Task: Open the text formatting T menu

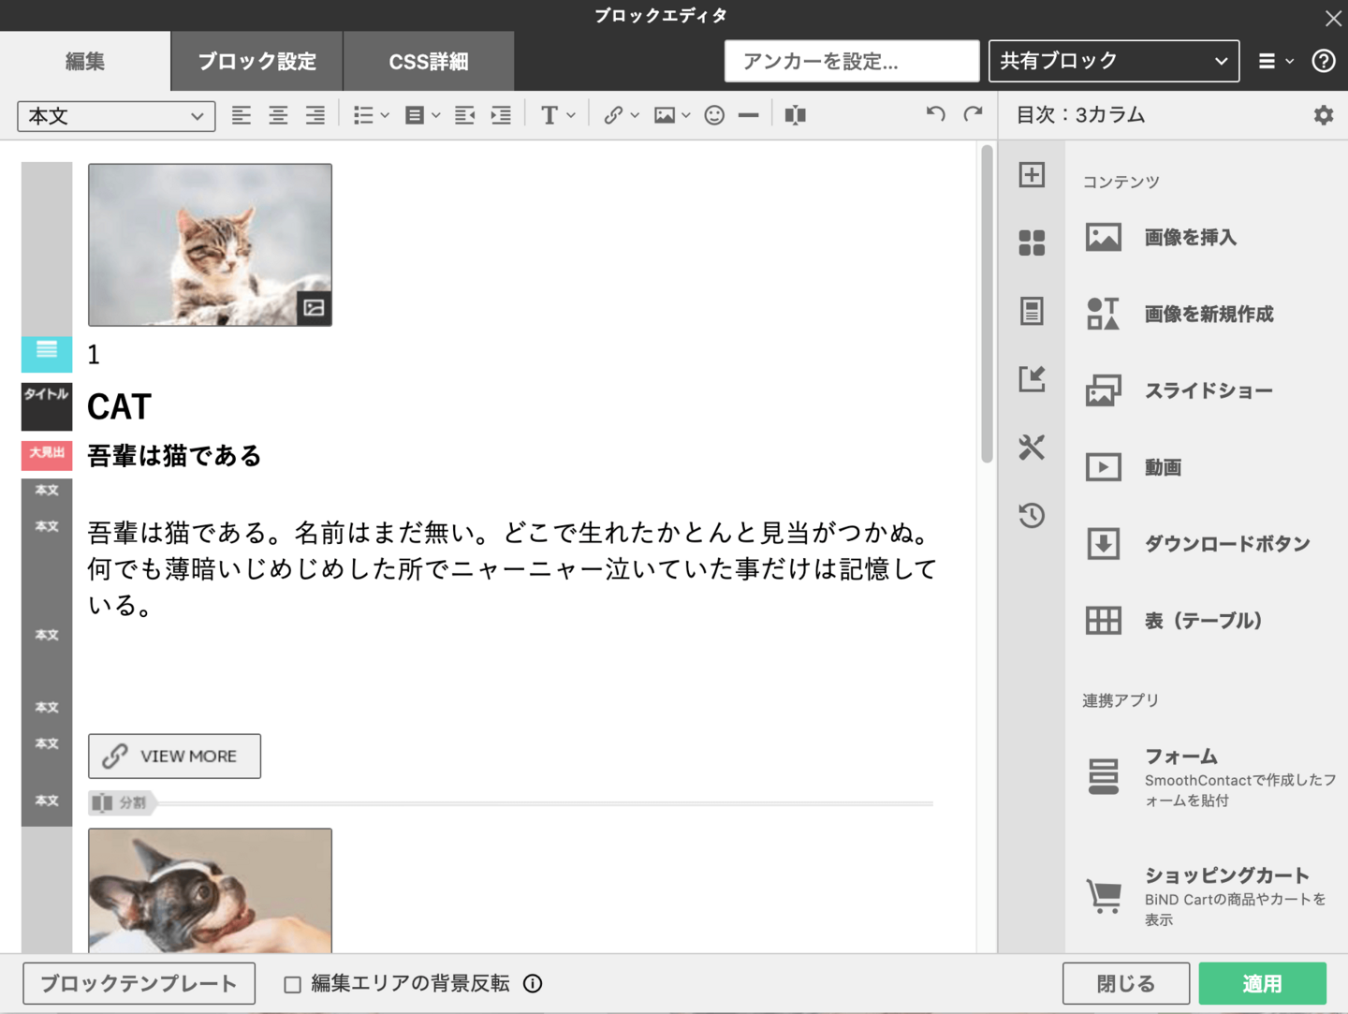Action: 558,115
